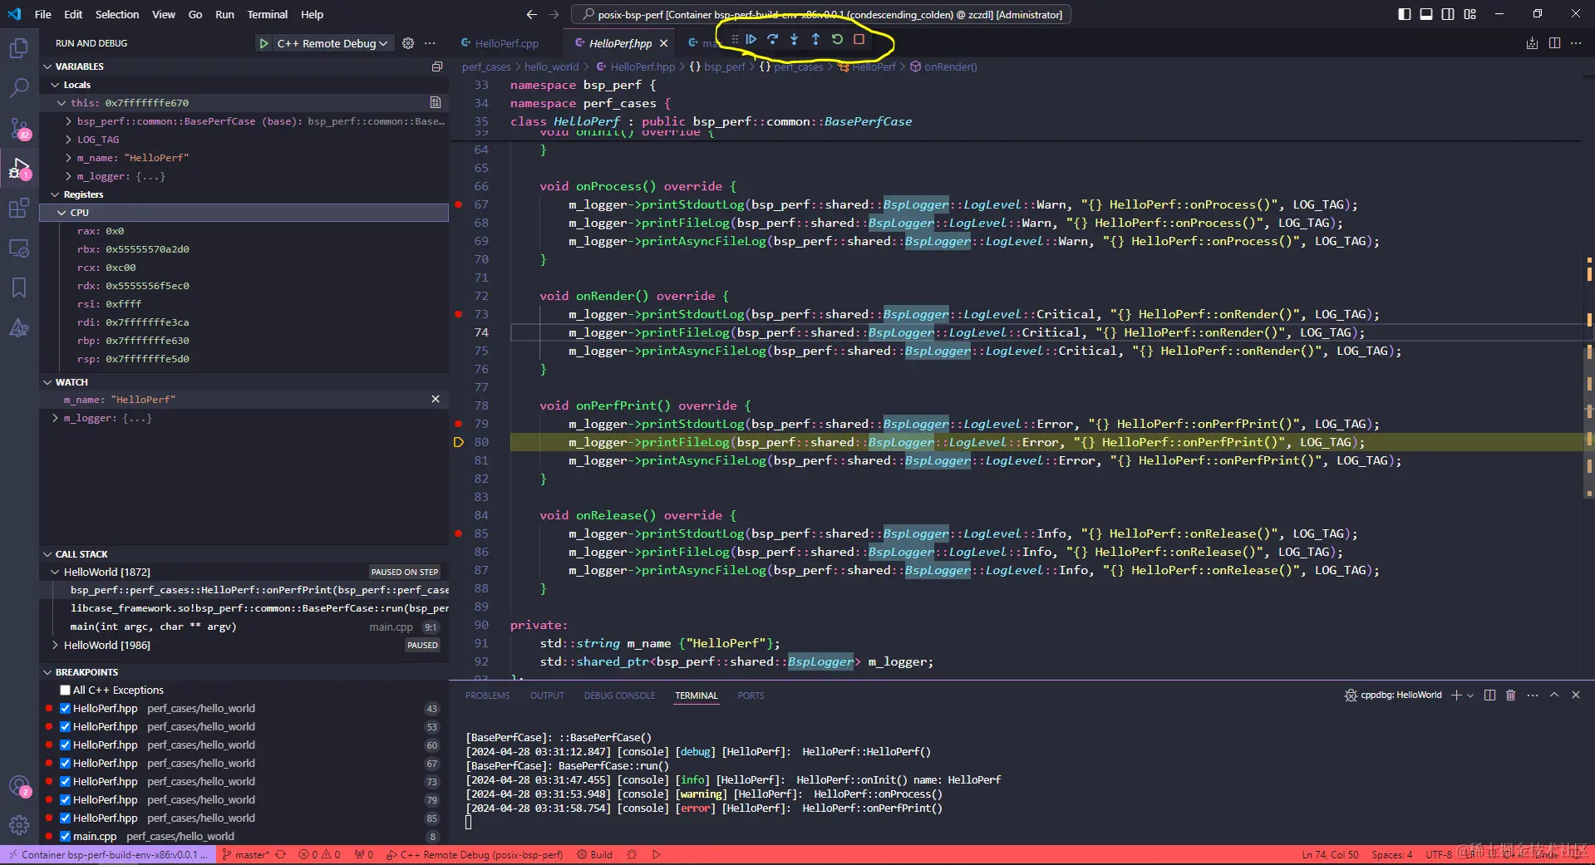Disable the HelloPerf.hpp breakpoint at line 67

[x=65, y=763]
